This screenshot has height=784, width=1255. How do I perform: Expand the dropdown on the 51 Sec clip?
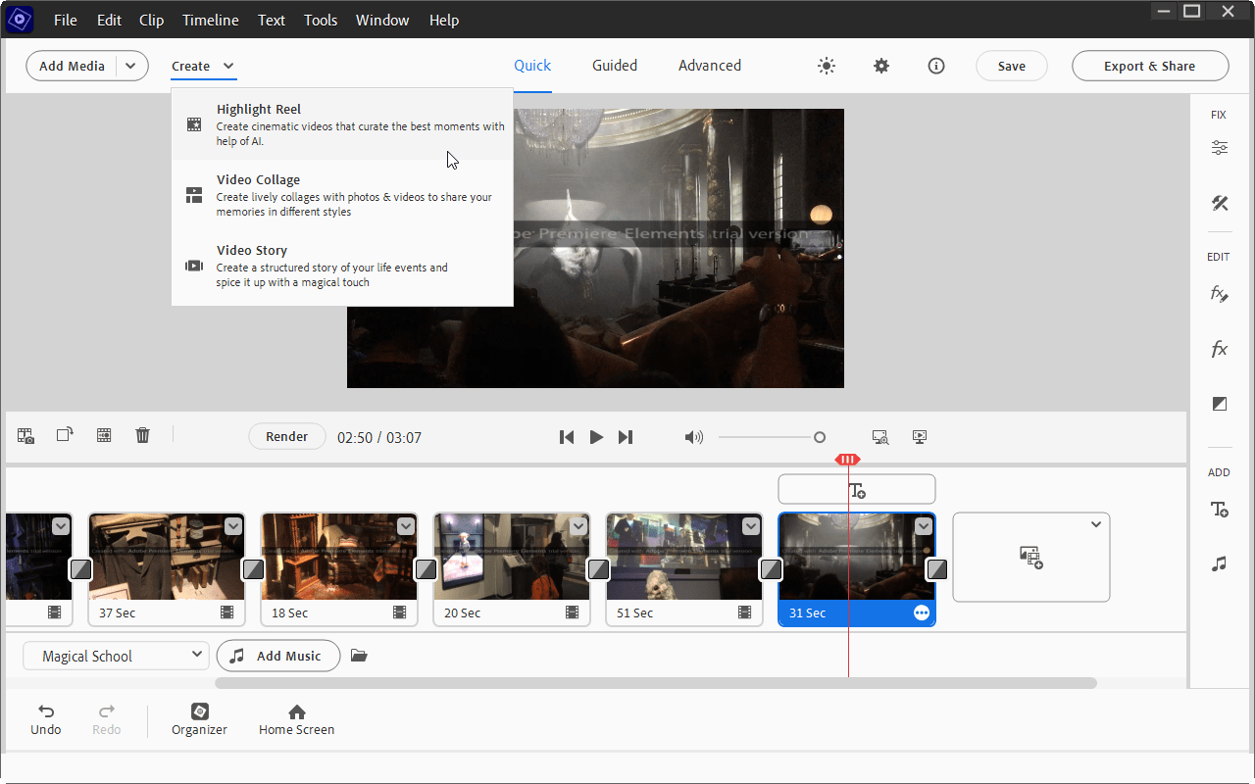[751, 525]
